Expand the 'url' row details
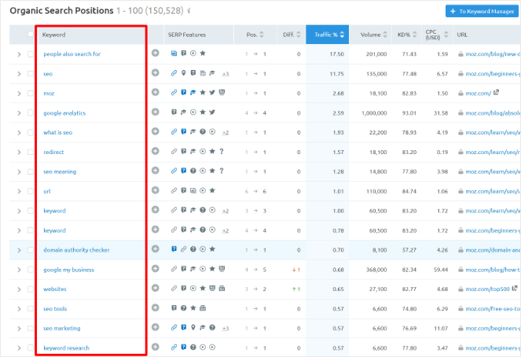 tap(19, 191)
